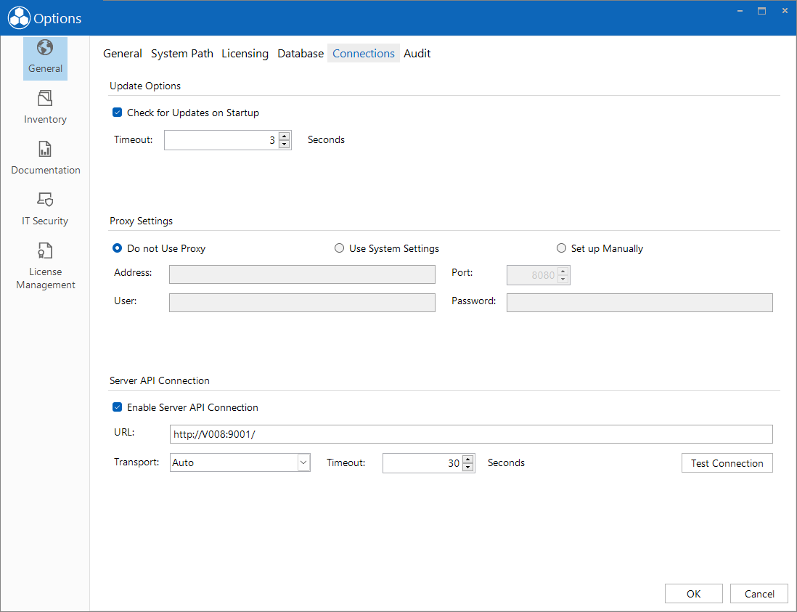
Task: Open the Inventory category icon
Action: point(45,98)
